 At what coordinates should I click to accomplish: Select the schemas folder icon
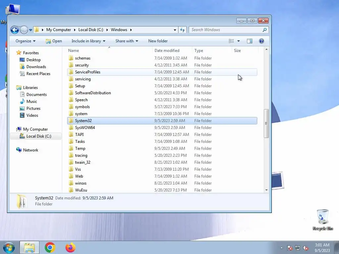click(x=71, y=58)
